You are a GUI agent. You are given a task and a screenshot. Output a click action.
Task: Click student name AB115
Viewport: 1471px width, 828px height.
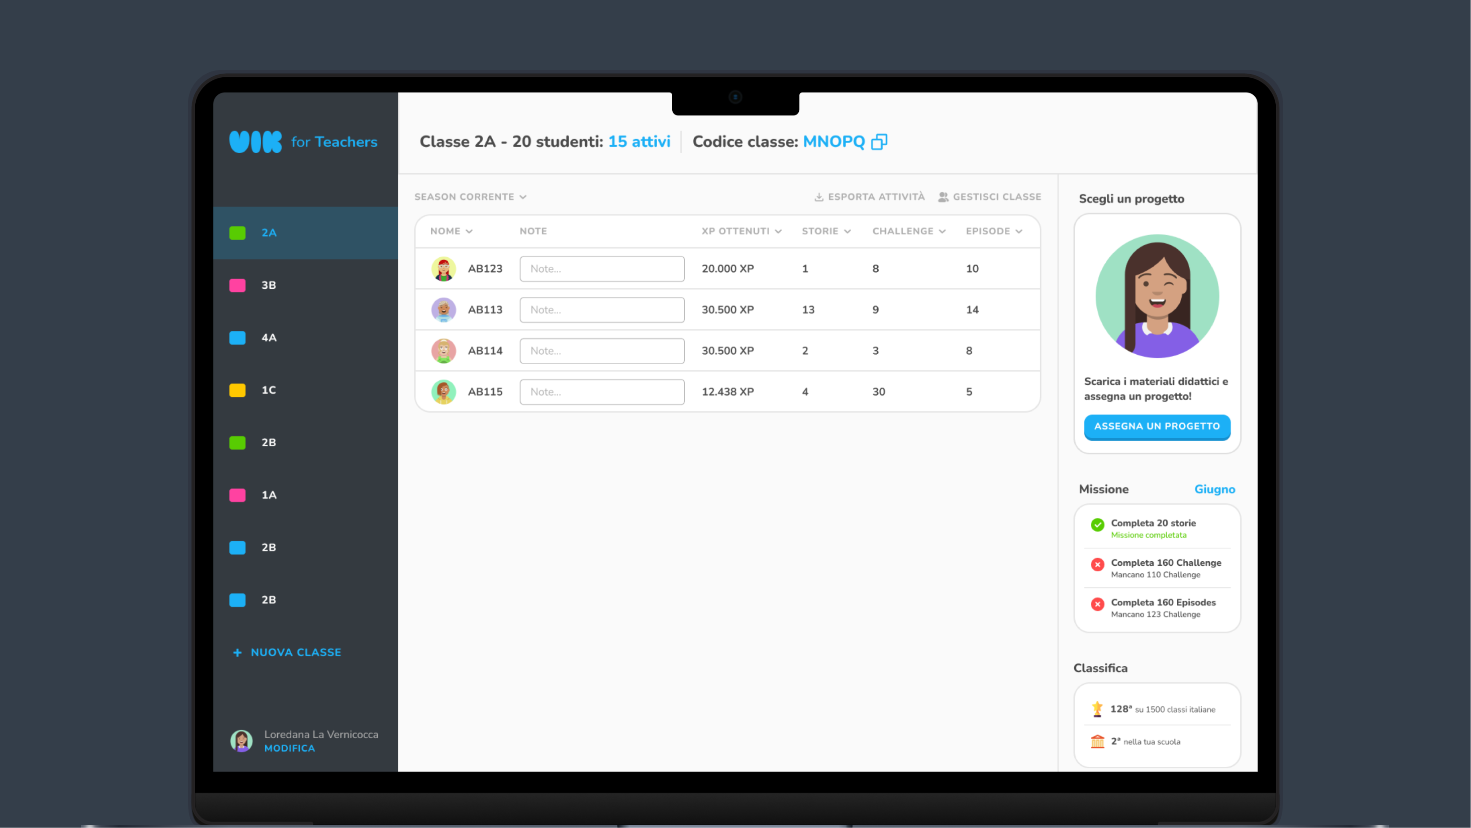(486, 392)
